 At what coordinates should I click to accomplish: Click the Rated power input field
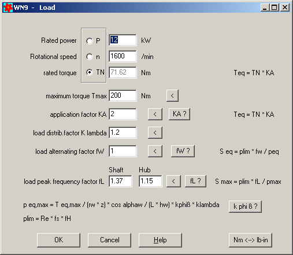click(x=123, y=40)
